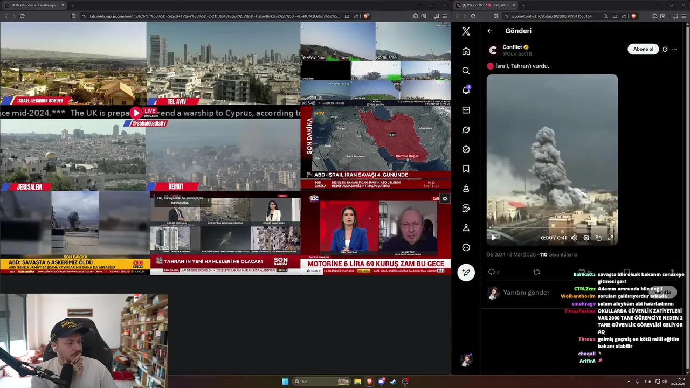Open X Bookmarks sidebar icon

click(466, 169)
